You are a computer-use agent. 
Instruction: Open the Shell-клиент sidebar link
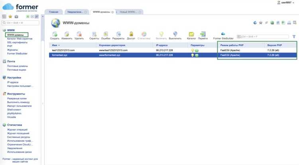[x=14, y=109]
